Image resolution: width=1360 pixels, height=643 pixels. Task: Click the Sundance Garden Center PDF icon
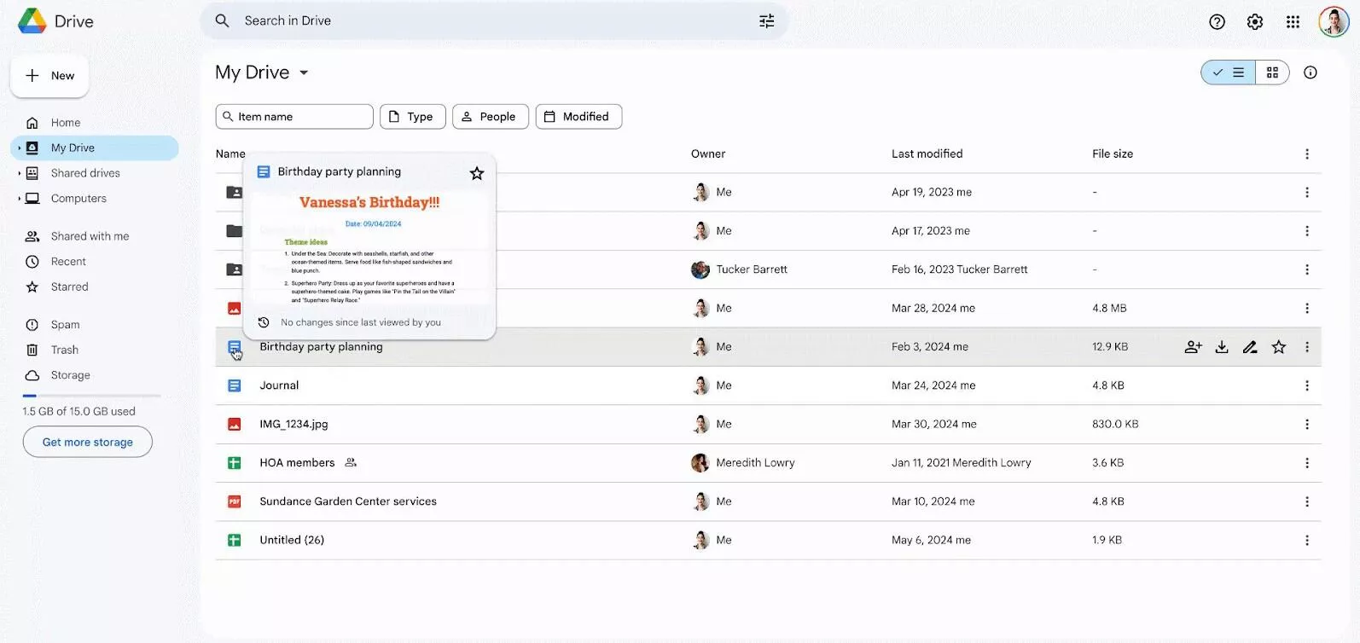234,501
